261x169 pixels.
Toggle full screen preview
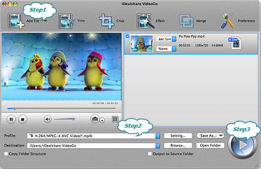click(115, 119)
